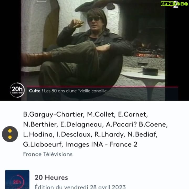Tap the white rectangle icon atop video
This screenshot has width=189, height=189.
(41, 1)
